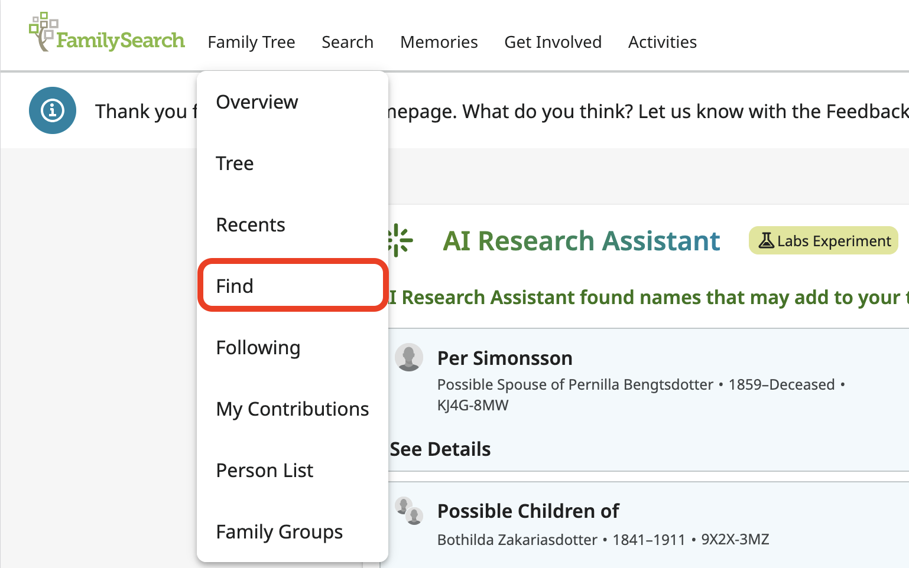Go to My Contributions

[x=293, y=409]
